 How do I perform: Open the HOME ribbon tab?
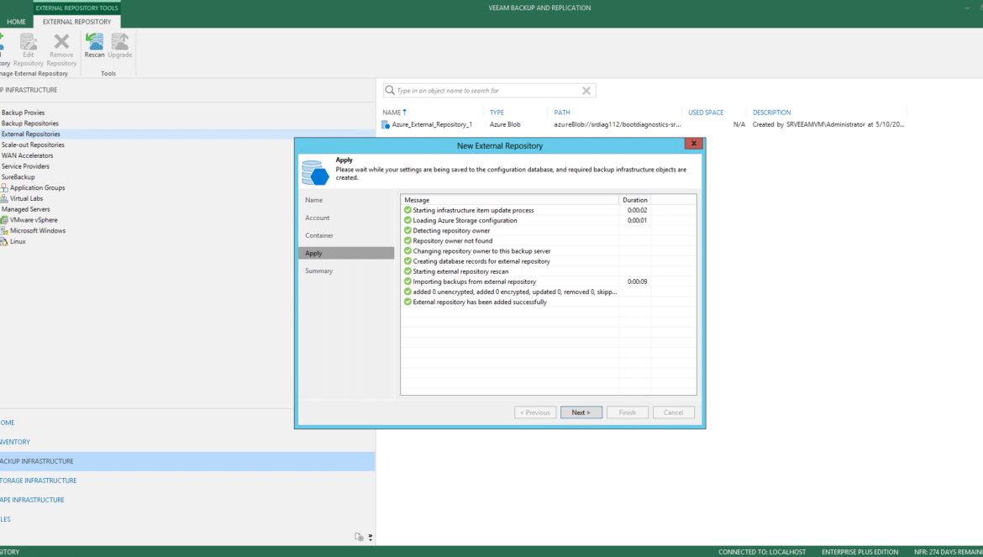(x=16, y=21)
